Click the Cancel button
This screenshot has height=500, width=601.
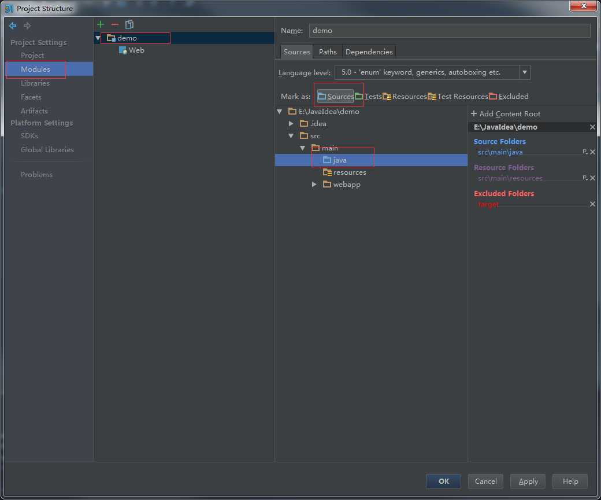(485, 481)
